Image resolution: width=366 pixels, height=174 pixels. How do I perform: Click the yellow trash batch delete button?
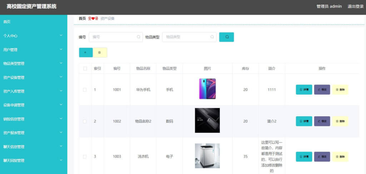(x=100, y=52)
